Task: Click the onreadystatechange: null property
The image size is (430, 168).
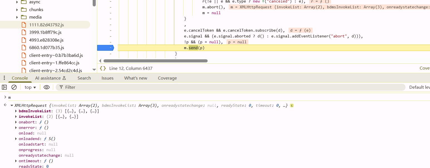Action: pos(46,155)
